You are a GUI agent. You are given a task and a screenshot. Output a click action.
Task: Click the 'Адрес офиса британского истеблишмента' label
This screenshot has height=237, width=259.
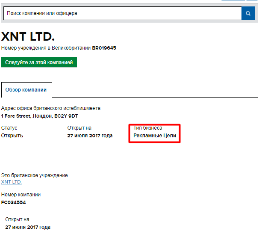(x=51, y=108)
